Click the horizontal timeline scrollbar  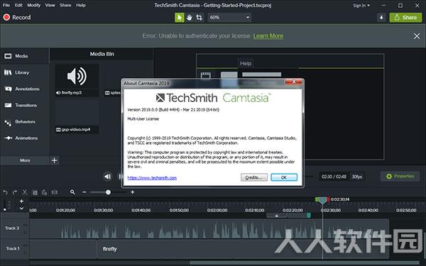pos(305,262)
